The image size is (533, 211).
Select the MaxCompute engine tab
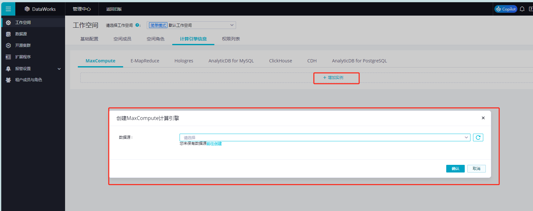point(100,61)
